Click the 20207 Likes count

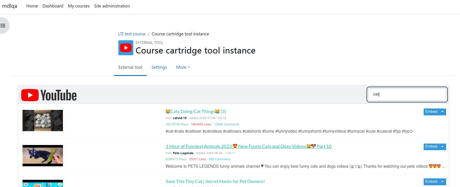(197, 159)
